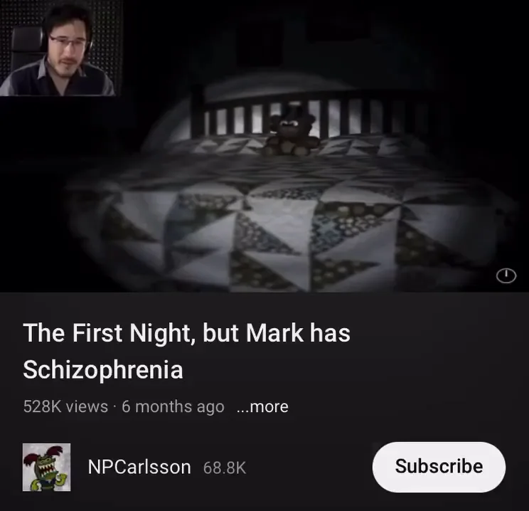Click the 6 months ago upload date
The image size is (529, 511).
[x=173, y=406]
